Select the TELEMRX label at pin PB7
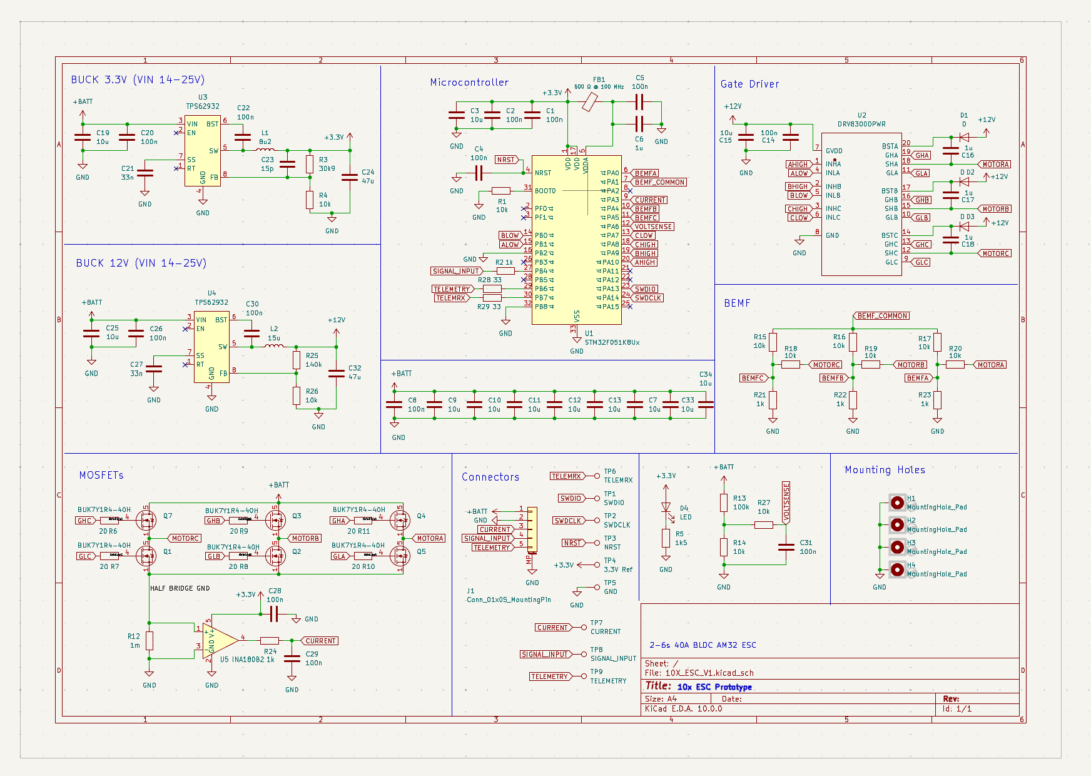The height and width of the screenshot is (776, 1091). [452, 298]
